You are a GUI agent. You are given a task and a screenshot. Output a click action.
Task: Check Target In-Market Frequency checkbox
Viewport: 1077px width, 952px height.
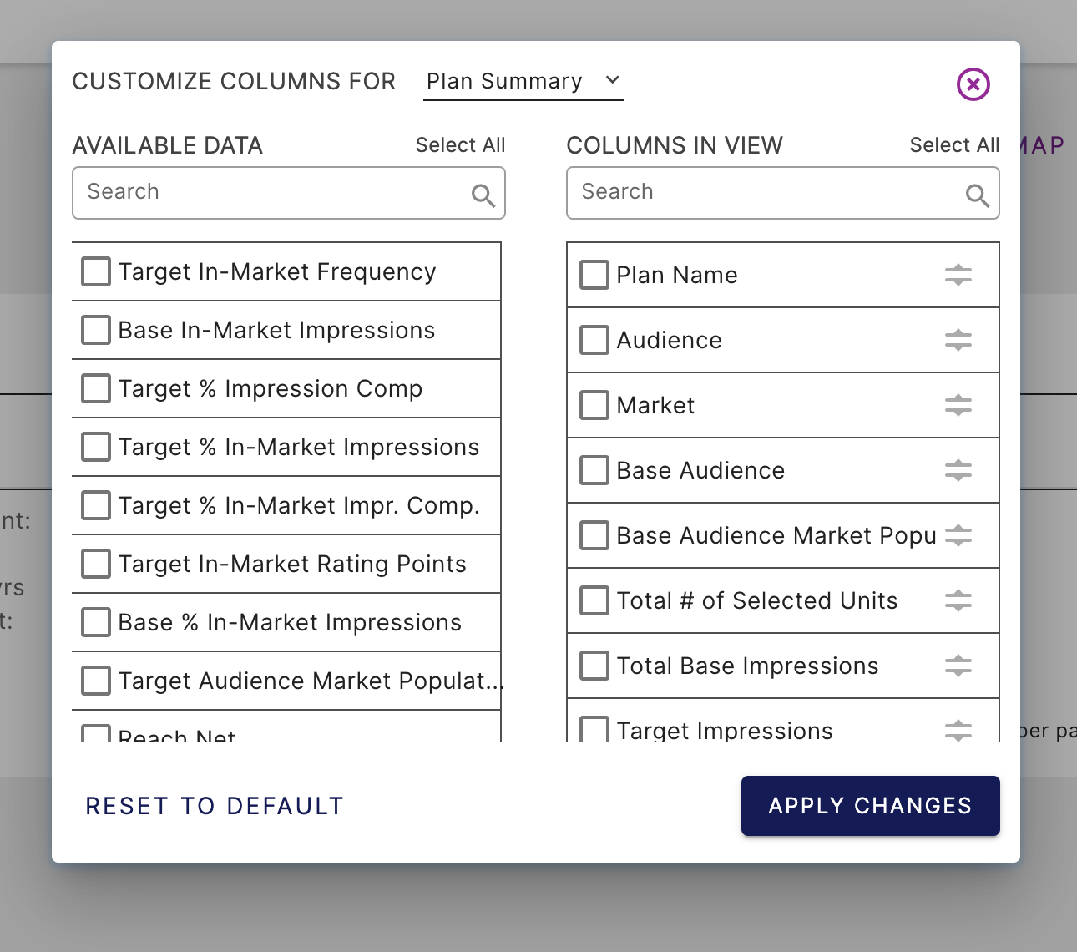click(x=96, y=271)
